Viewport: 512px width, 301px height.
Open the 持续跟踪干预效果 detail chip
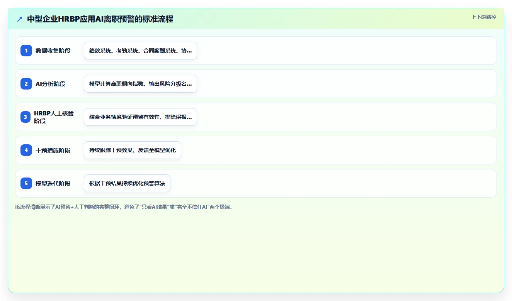[133, 150]
